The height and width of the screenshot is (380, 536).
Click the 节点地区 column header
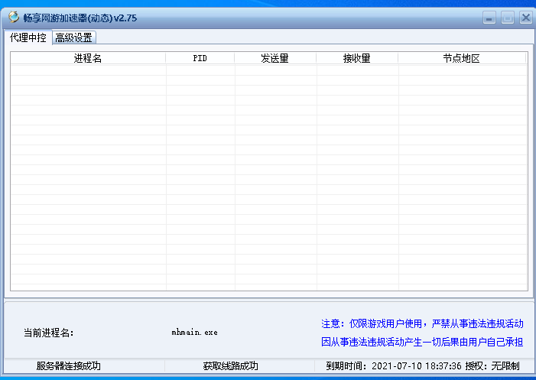point(462,58)
